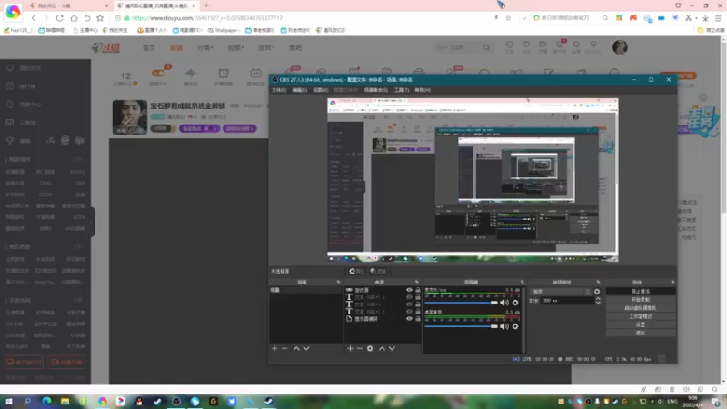Open the OBS 场景集合(S) menu

point(376,90)
